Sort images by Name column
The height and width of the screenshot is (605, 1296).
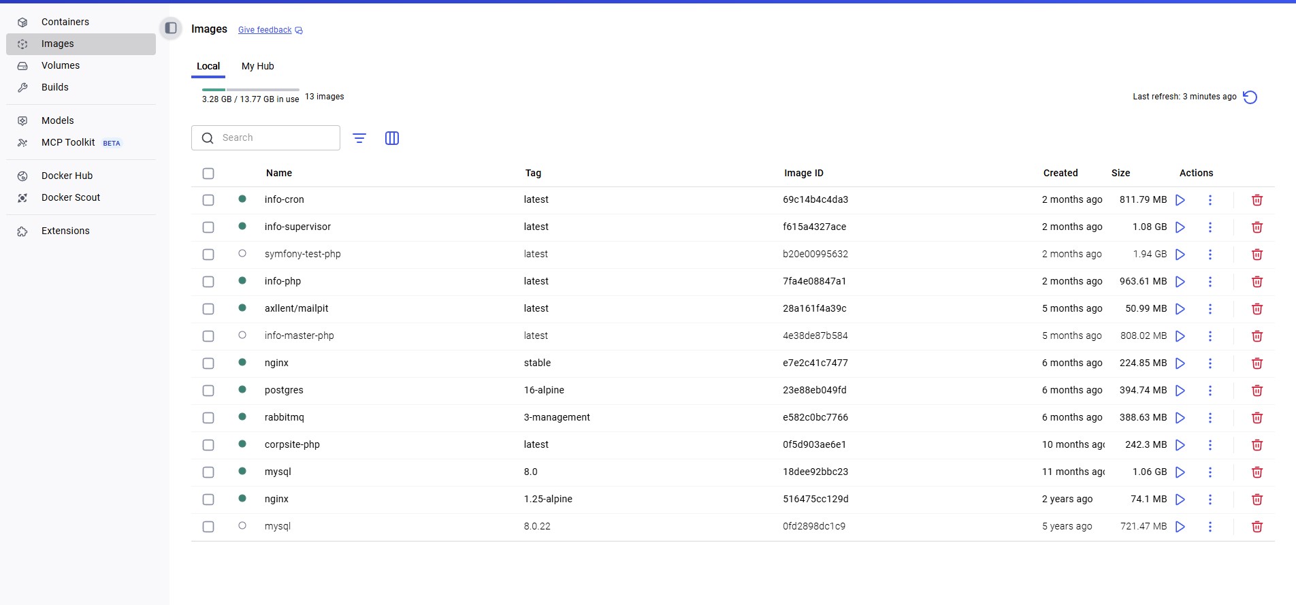tap(279, 173)
